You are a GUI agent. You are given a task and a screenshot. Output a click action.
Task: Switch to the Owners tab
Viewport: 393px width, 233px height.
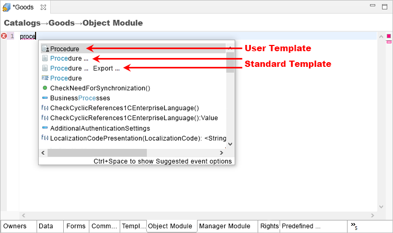click(15, 226)
